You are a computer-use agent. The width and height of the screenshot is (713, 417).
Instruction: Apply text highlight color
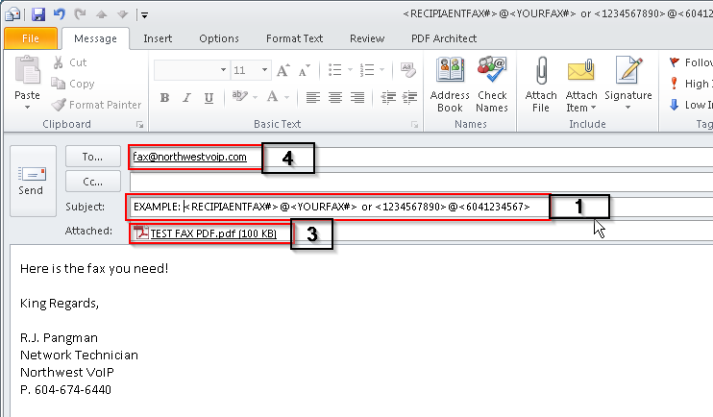tap(238, 96)
